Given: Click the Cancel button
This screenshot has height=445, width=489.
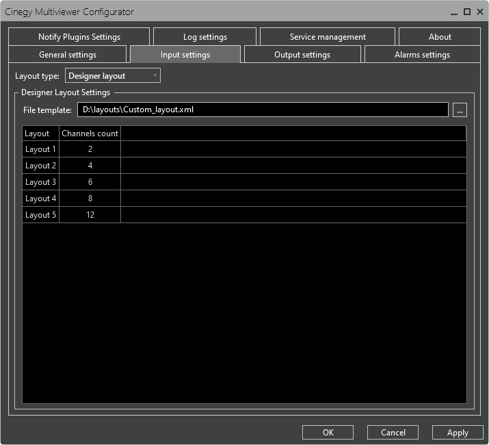Looking at the screenshot, I should [x=393, y=432].
